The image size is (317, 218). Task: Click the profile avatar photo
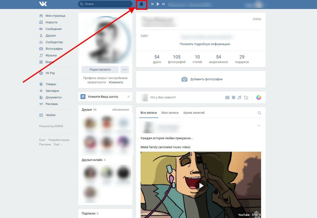click(x=105, y=40)
